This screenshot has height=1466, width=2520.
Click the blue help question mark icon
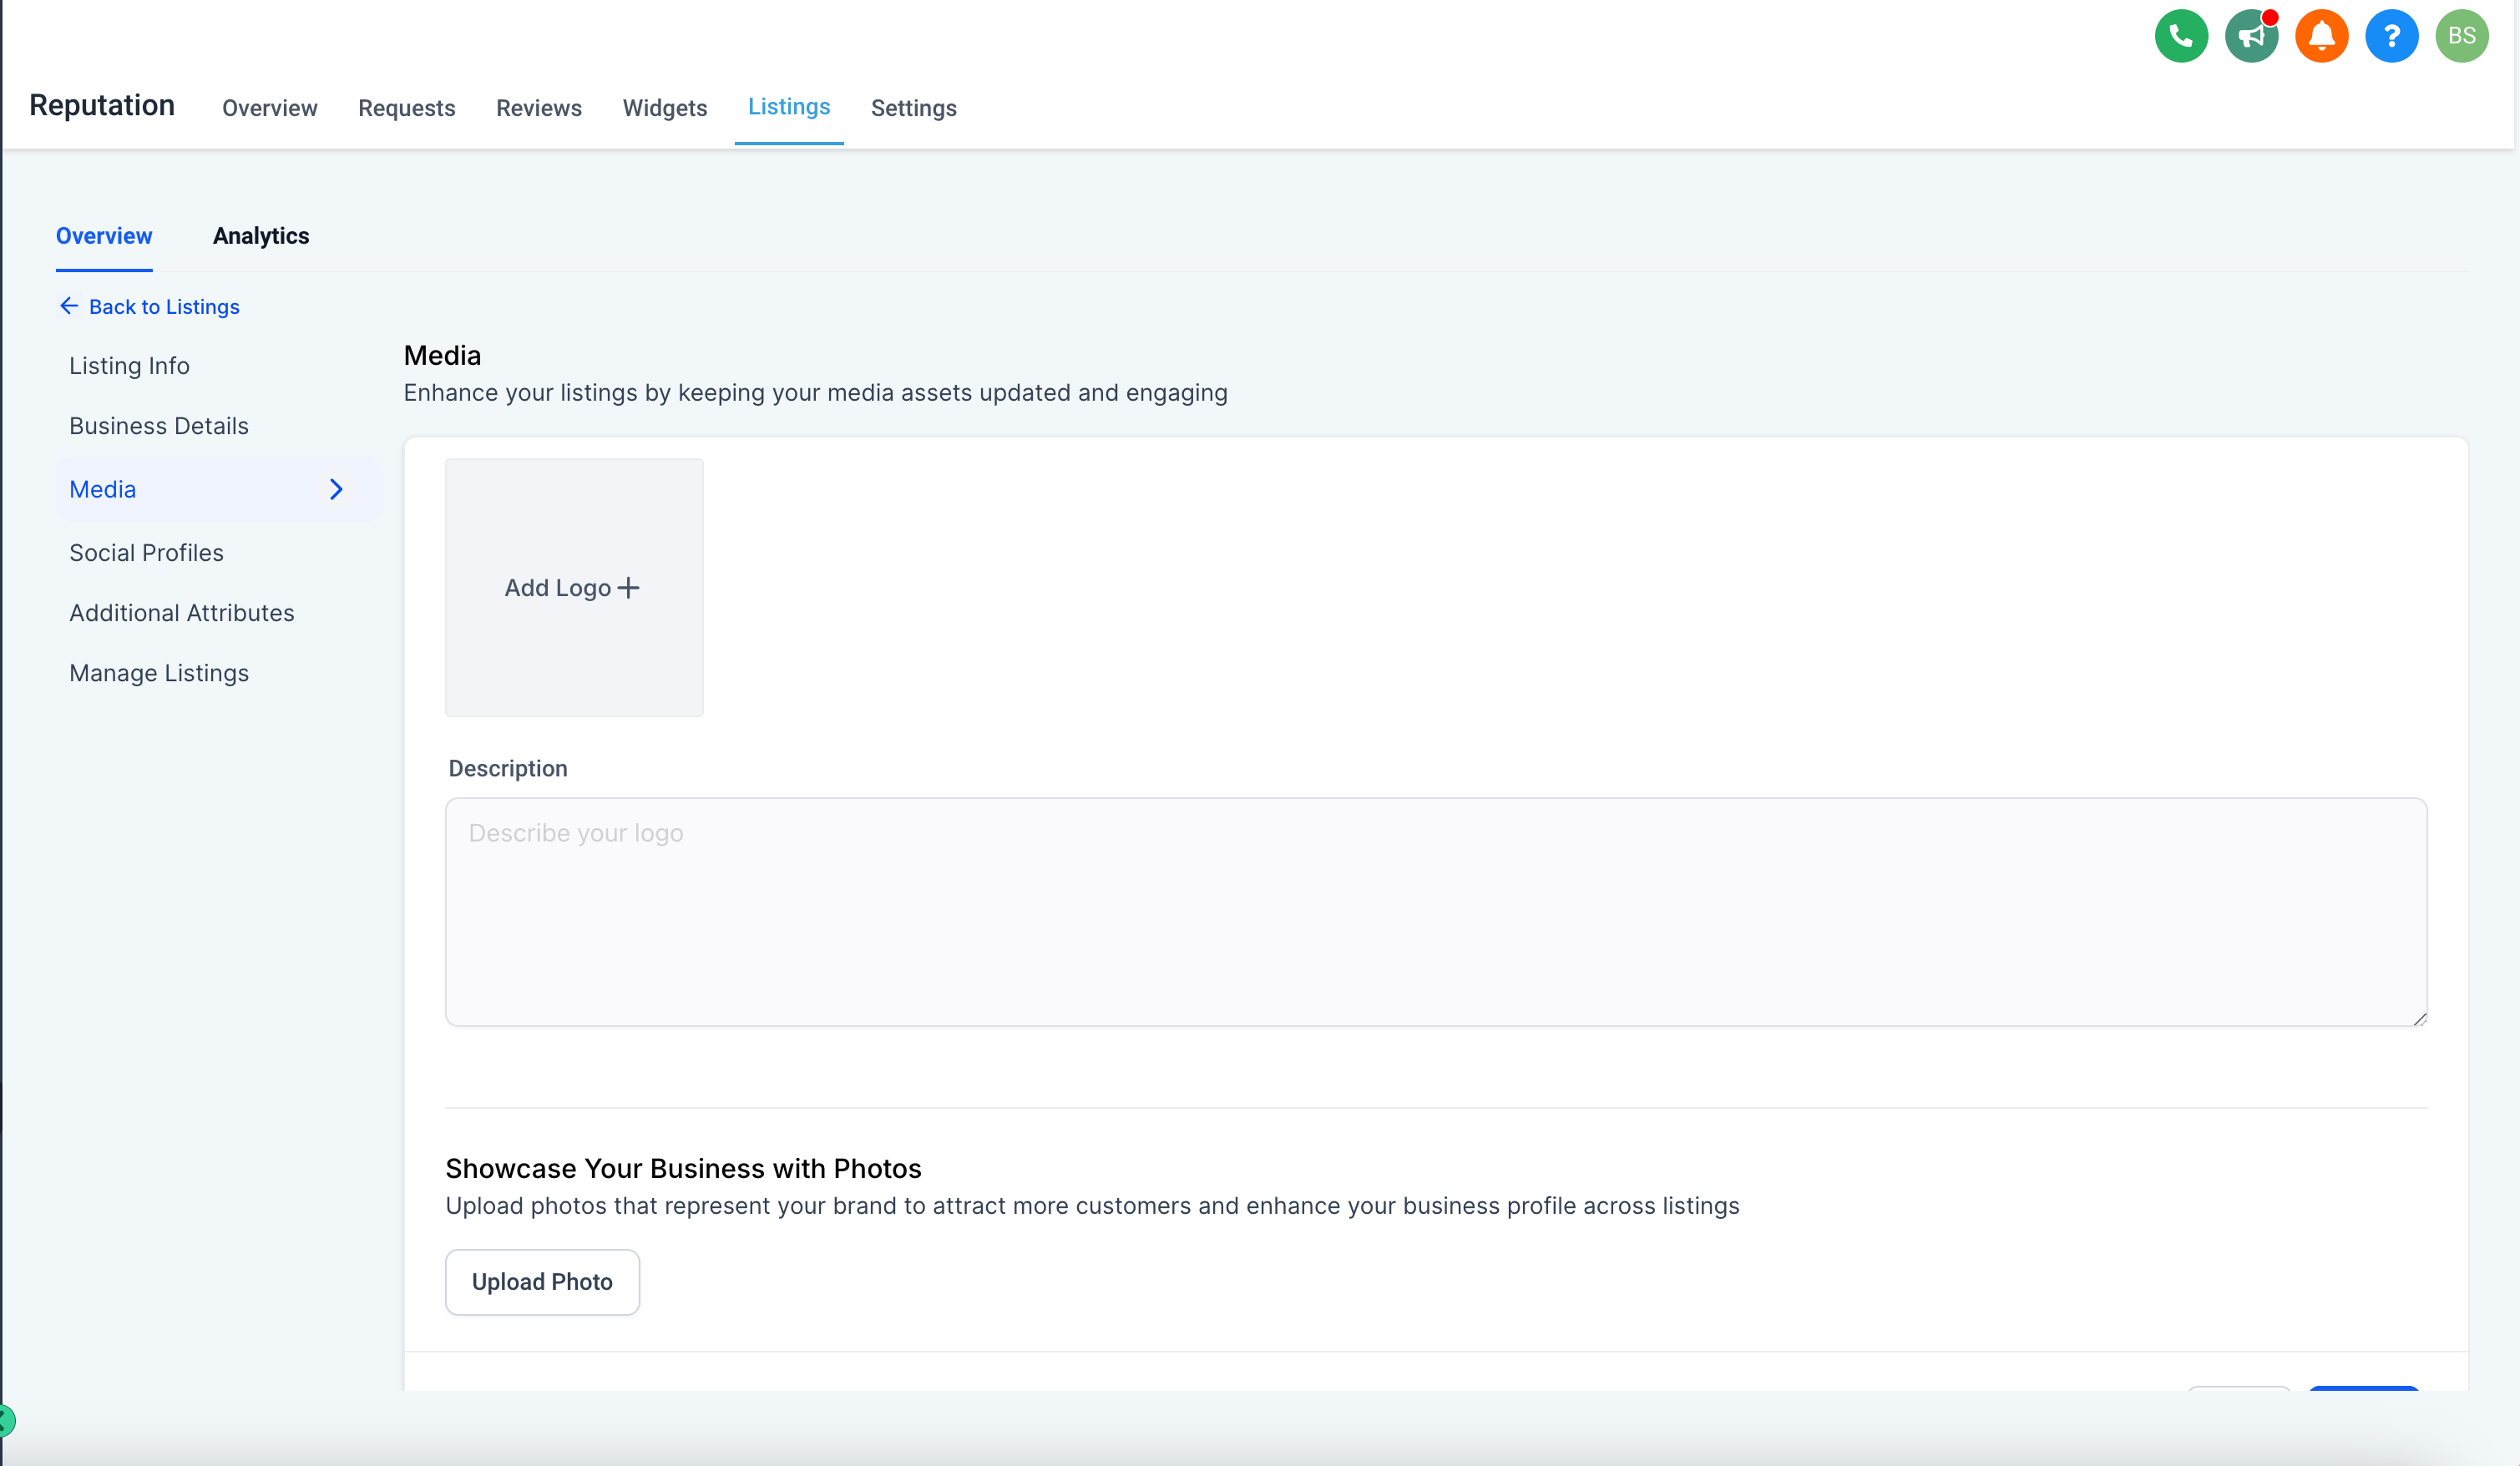tap(2391, 36)
